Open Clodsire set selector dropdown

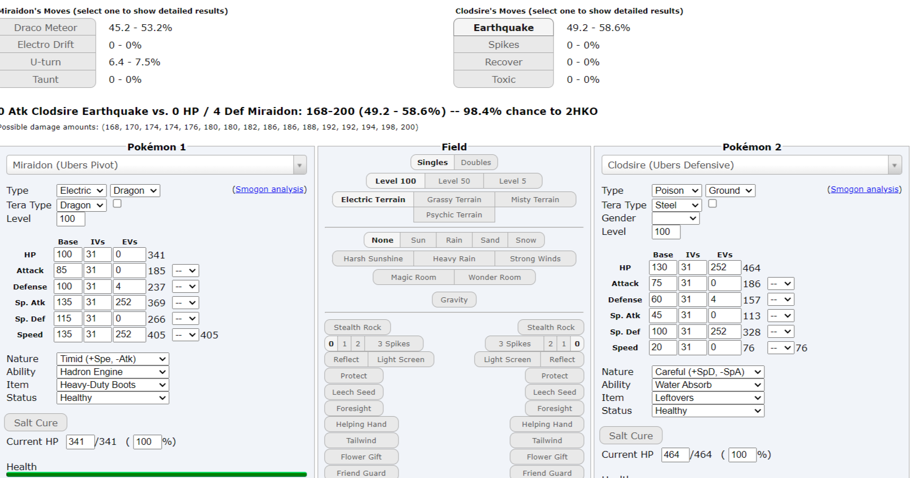pyautogui.click(x=751, y=165)
